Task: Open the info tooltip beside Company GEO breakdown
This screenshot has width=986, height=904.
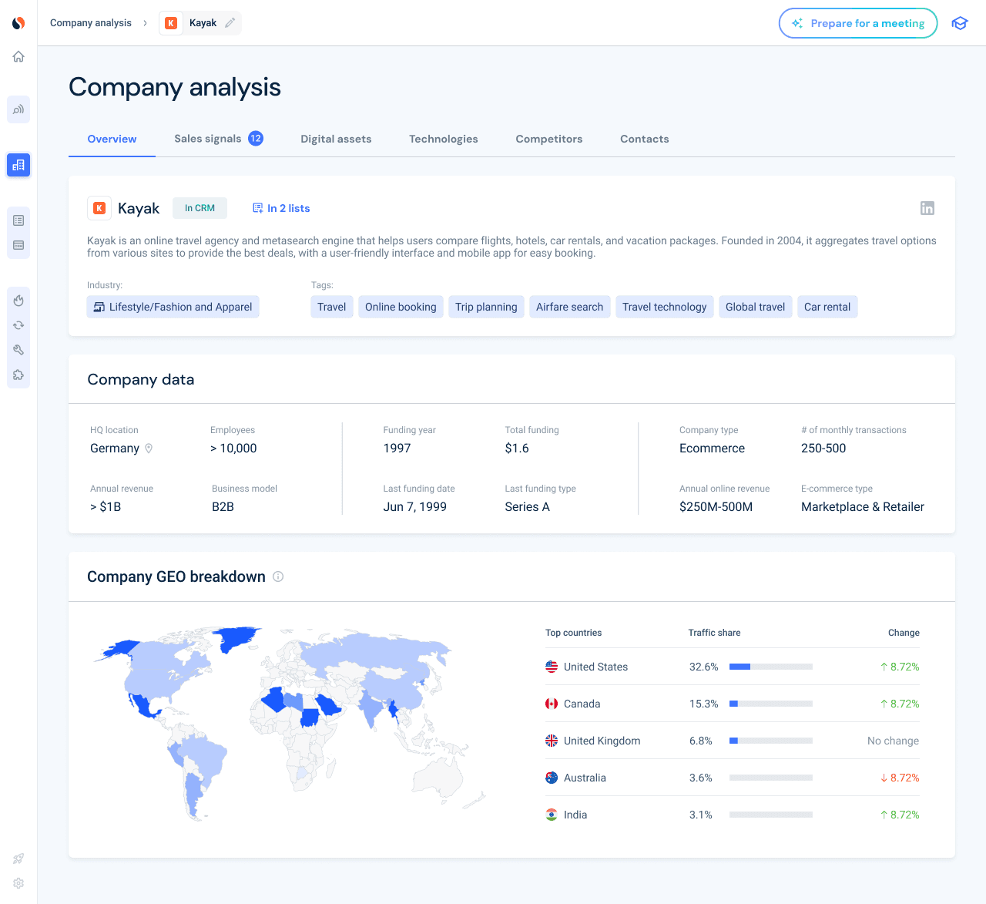Action: coord(278,576)
